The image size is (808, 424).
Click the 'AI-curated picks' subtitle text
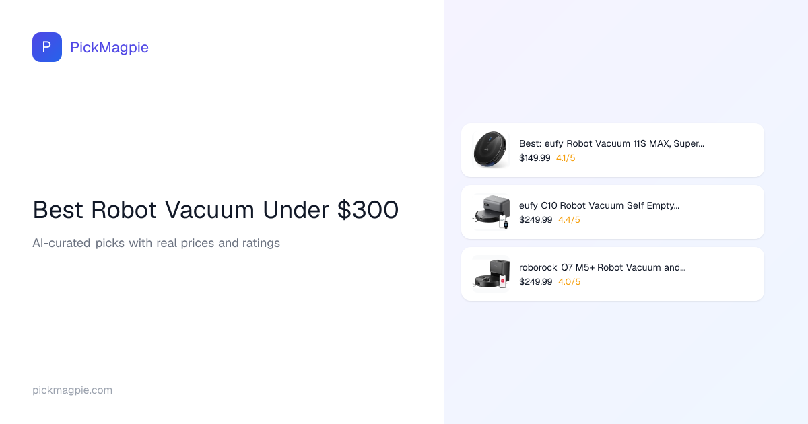coord(156,243)
